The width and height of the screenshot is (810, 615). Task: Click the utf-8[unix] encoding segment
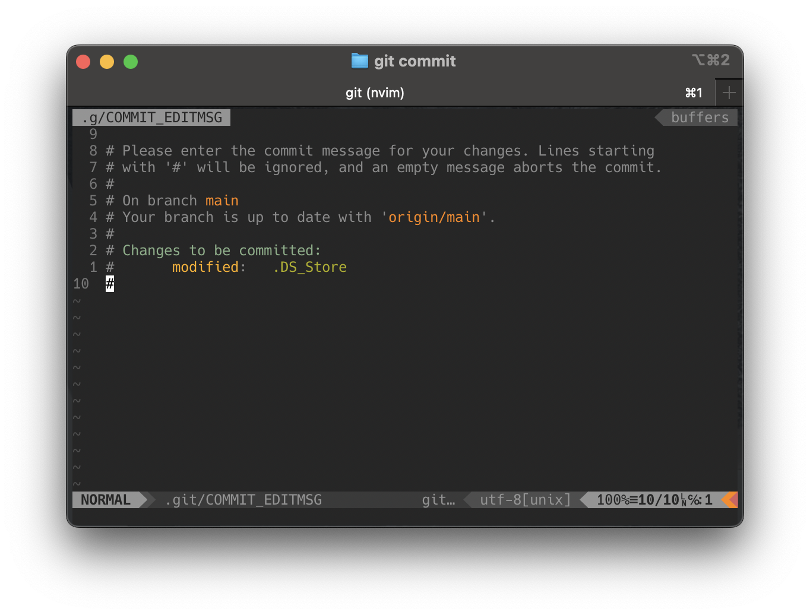tap(525, 499)
